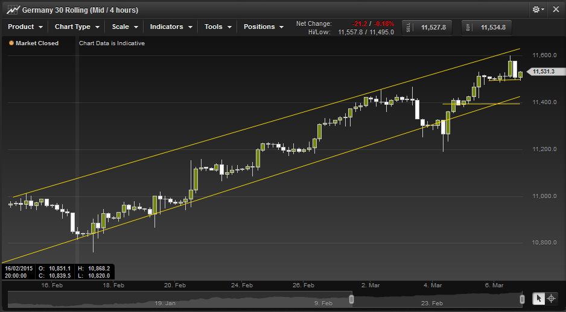Click the 11,000.0 price axis label

[544, 196]
